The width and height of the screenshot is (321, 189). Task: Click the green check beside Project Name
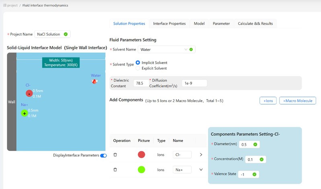click(x=65, y=34)
